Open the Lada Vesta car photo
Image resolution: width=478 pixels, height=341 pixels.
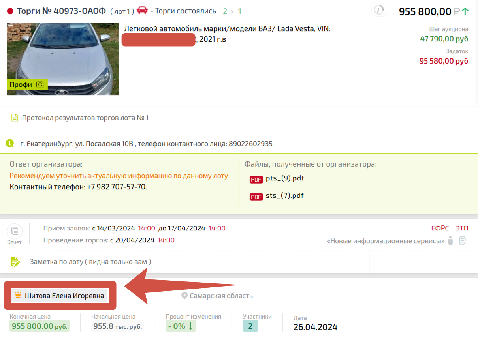pyautogui.click(x=63, y=59)
